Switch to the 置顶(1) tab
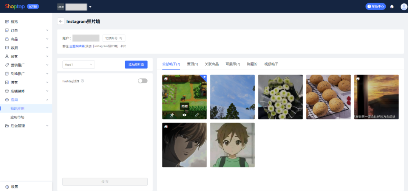 (192, 64)
